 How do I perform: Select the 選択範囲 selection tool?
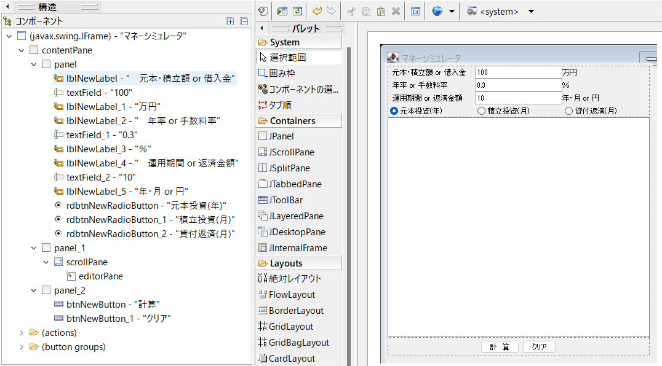click(x=298, y=57)
